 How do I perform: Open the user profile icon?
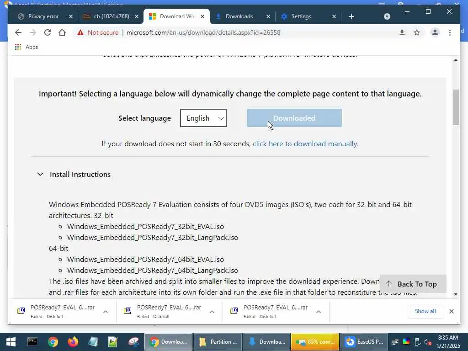[435, 32]
